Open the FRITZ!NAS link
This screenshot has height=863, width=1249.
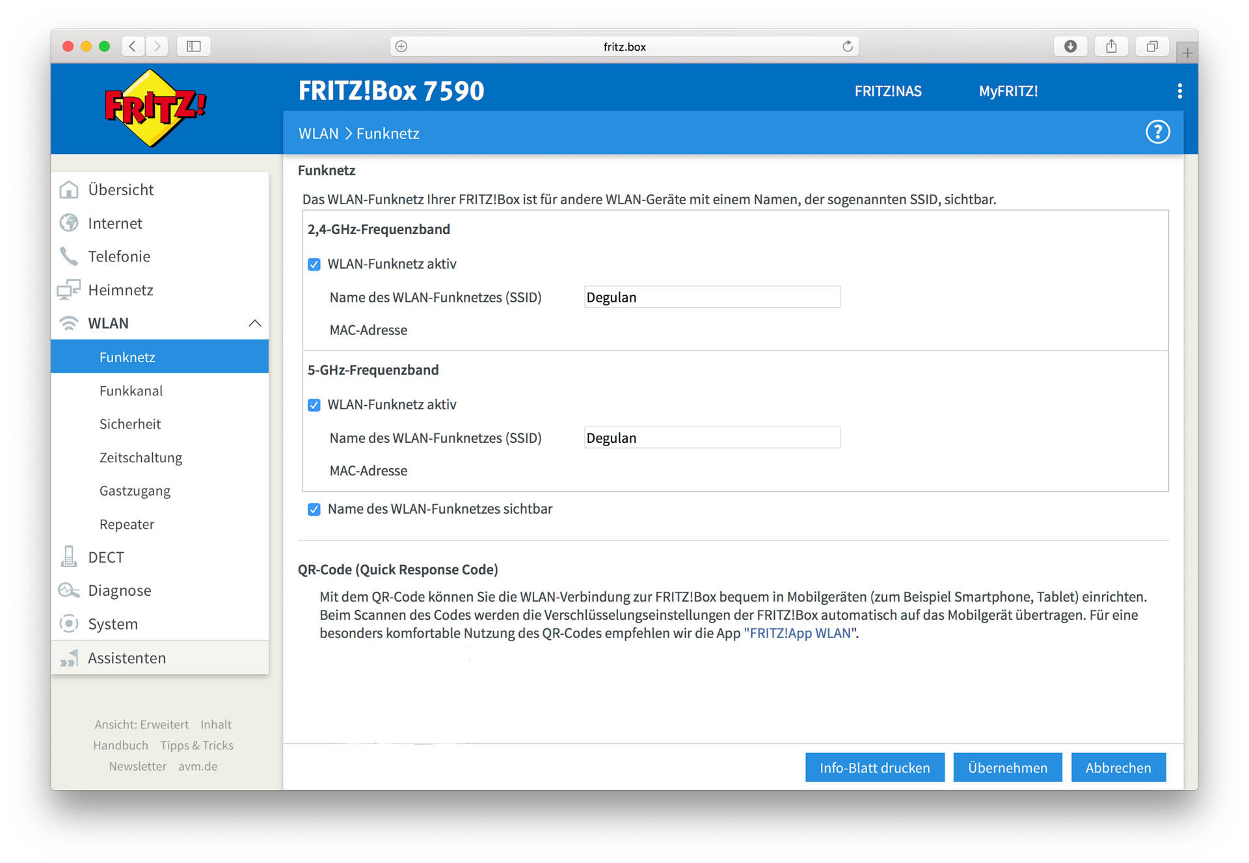click(x=888, y=91)
